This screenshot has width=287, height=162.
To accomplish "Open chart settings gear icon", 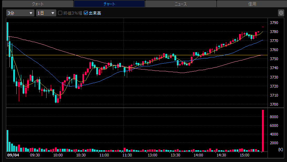I will 281,13.
